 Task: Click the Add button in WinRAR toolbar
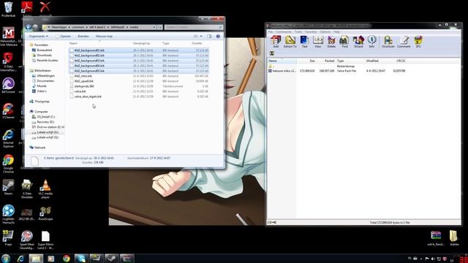[x=275, y=42]
